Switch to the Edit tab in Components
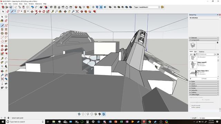The height and width of the screenshot is (124, 221). click(x=195, y=52)
